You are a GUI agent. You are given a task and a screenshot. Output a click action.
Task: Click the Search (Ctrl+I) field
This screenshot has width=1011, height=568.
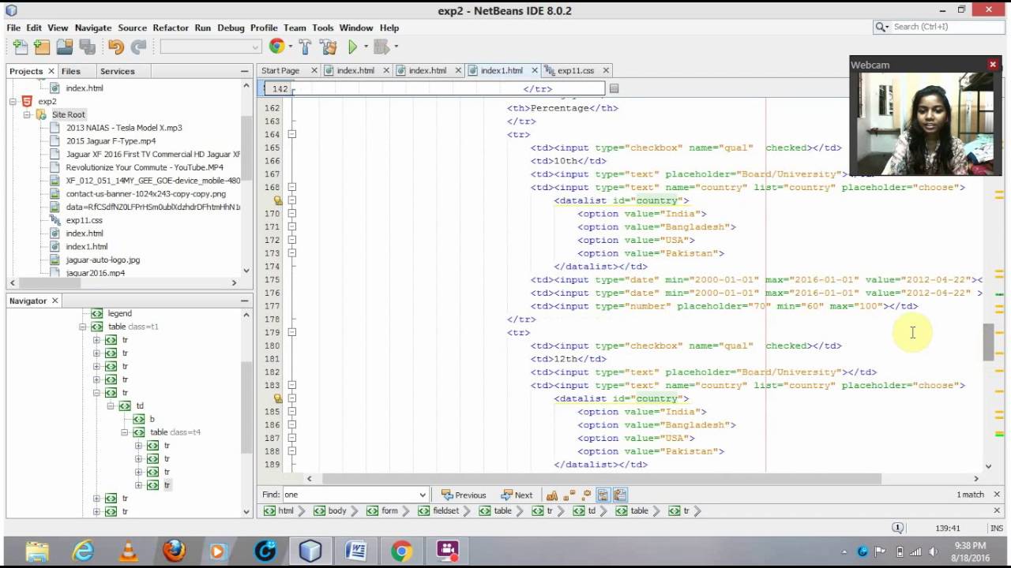(938, 27)
